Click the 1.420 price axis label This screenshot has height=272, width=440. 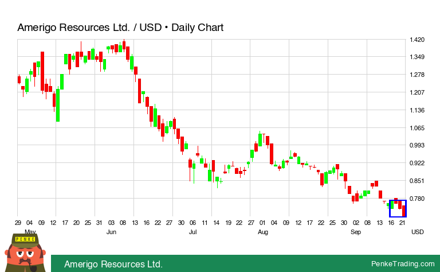tap(417, 40)
